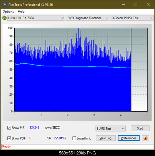
Task: Open the Options menu
Action: 8,12
